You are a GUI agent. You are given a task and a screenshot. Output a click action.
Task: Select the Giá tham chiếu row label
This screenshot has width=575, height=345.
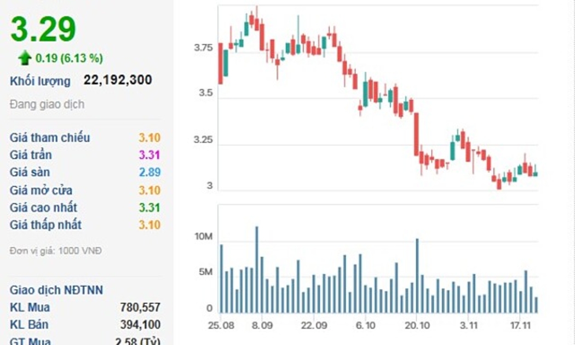(x=50, y=137)
